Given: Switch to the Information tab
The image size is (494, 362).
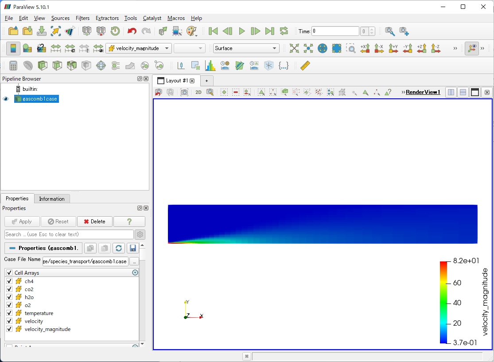Looking at the screenshot, I should [x=52, y=199].
